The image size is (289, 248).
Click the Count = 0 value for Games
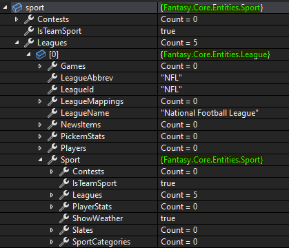coord(179,66)
